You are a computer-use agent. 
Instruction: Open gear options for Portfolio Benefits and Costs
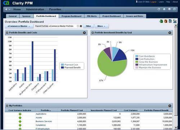pyautogui.click(x=84, y=33)
